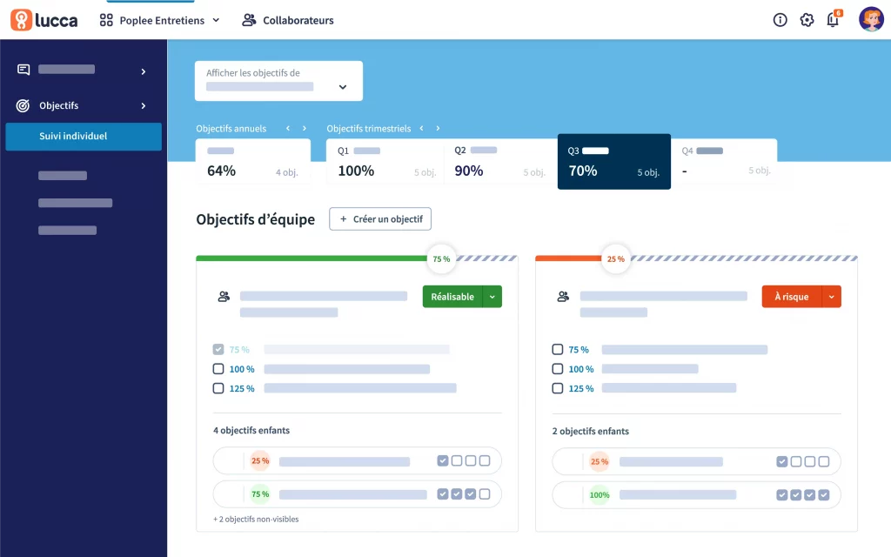Viewport: 891px width, 557px height.
Task: Go to next Objectifs trimestriels page arrow
Action: [438, 129]
